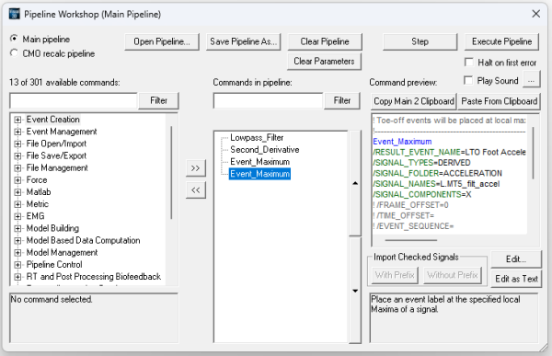This screenshot has height=356, width=552.
Task: Click Filter button for available commands
Action: coord(159,100)
